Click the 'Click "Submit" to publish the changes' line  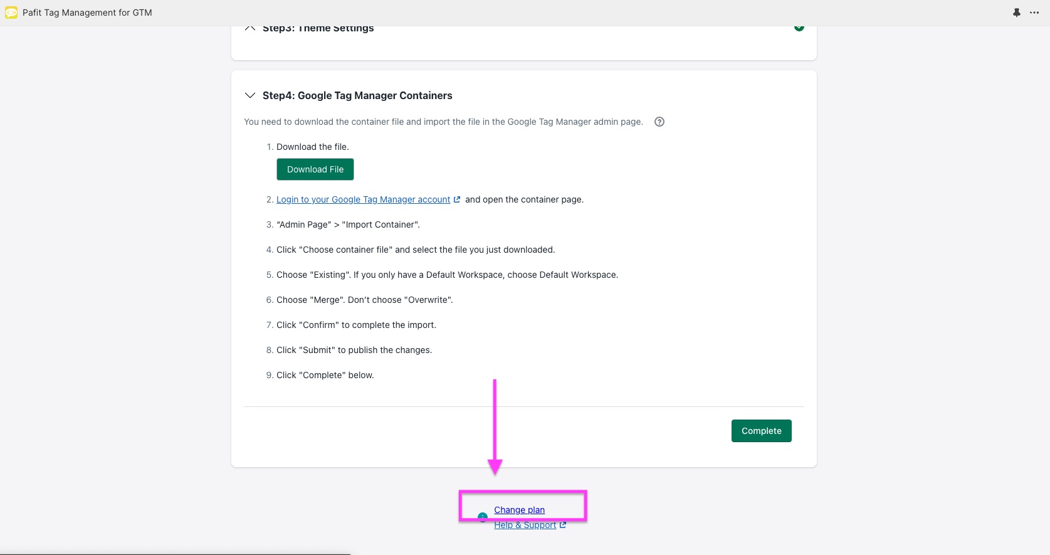[x=354, y=350]
